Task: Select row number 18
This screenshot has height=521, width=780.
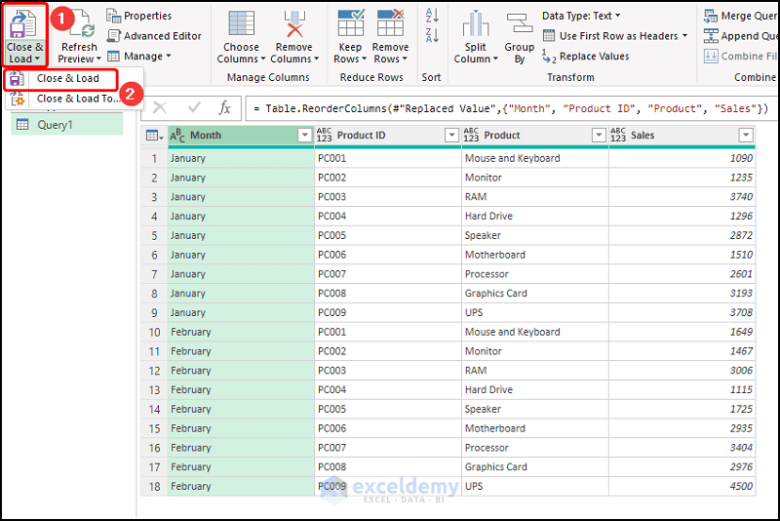Action: coord(154,486)
